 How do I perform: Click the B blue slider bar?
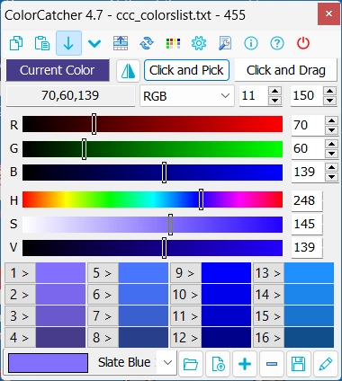(x=152, y=173)
